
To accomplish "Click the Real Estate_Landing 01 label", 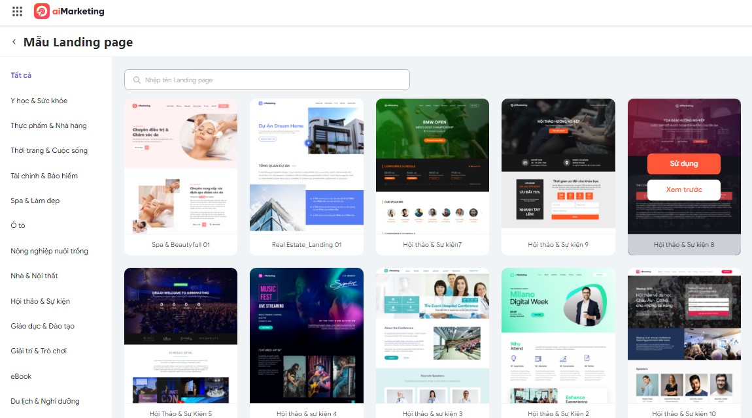I will (307, 245).
